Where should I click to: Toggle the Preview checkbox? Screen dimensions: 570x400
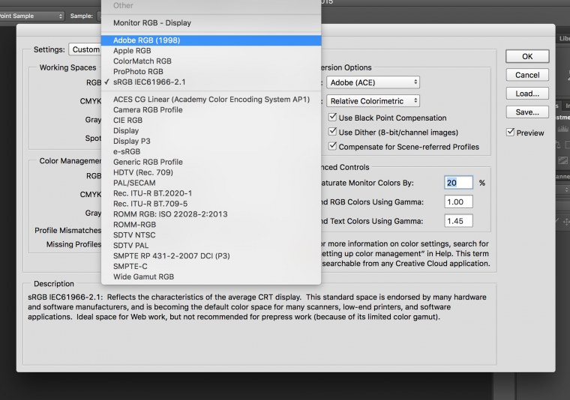coord(511,132)
